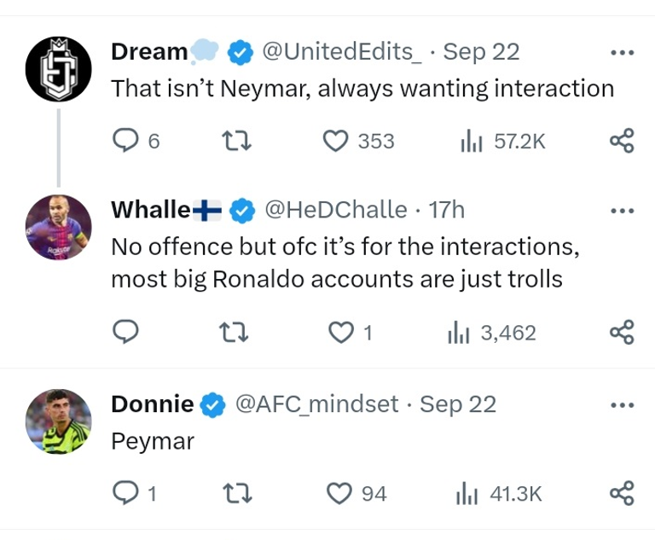Open the @AFC_mindset profile handle
655x540 pixels.
pos(316,404)
